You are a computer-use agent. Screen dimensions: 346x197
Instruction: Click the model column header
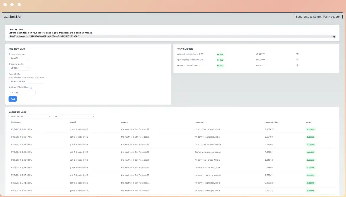click(x=73, y=122)
